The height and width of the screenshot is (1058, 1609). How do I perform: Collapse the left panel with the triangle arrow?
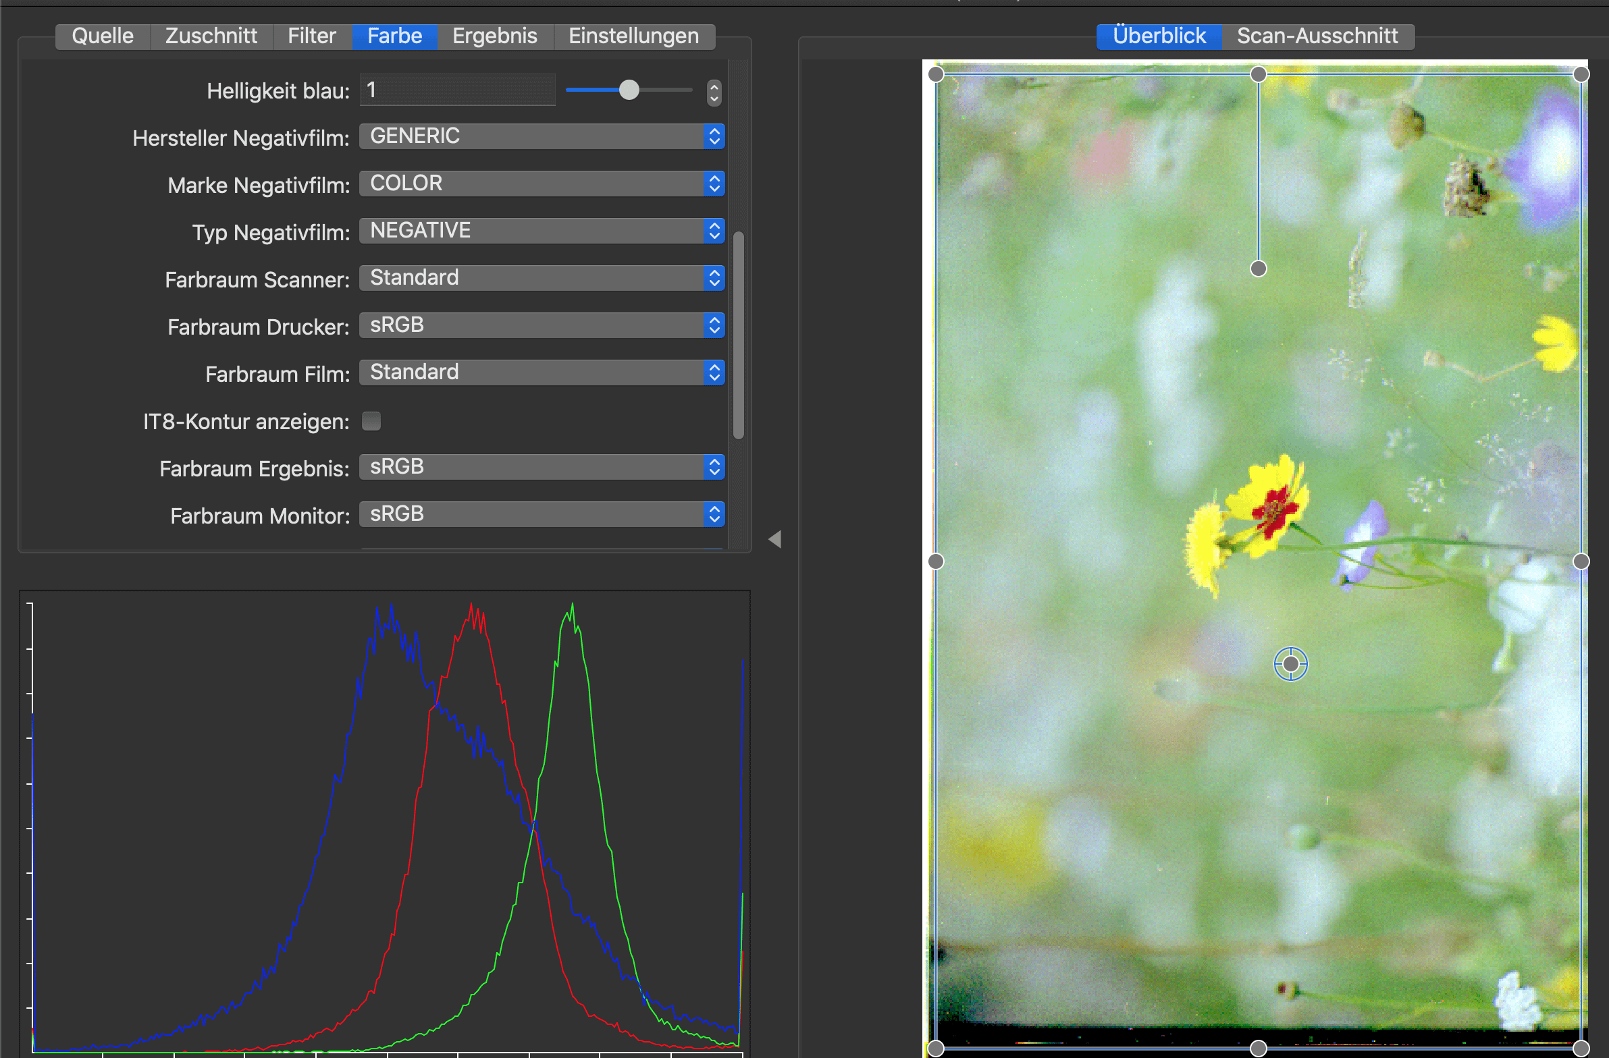coord(775,539)
